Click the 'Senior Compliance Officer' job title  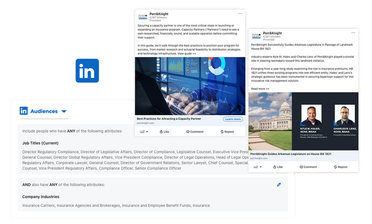(158, 168)
